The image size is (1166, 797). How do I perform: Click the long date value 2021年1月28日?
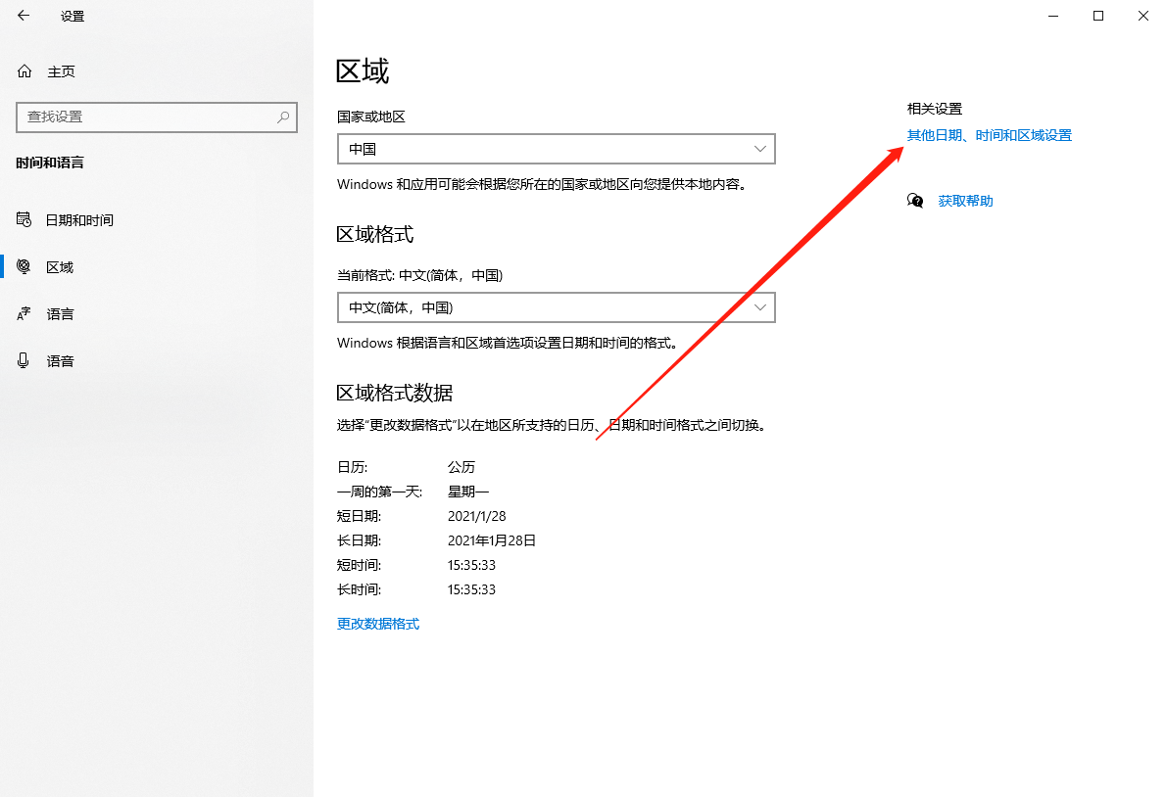coord(492,540)
